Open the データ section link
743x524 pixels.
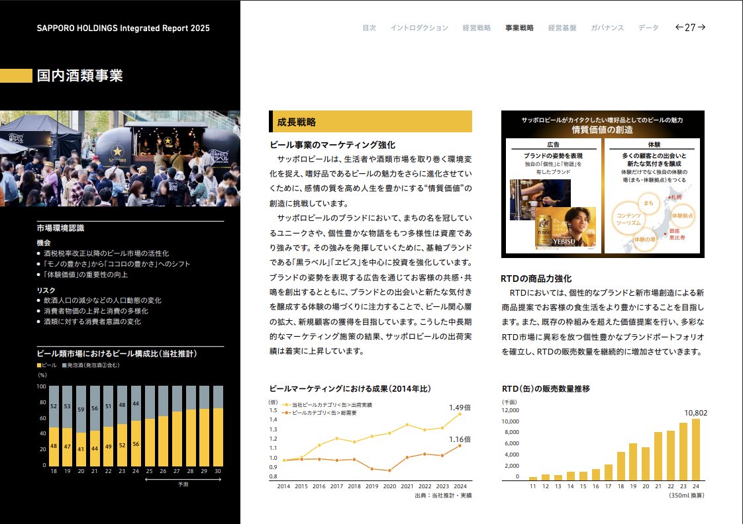click(x=648, y=28)
